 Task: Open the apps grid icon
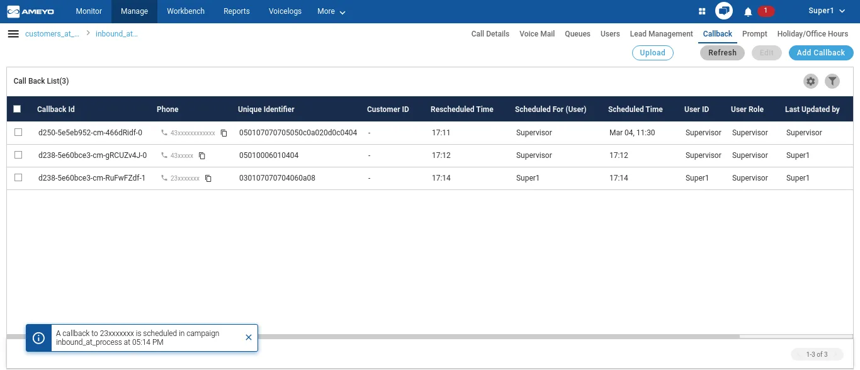pyautogui.click(x=702, y=11)
